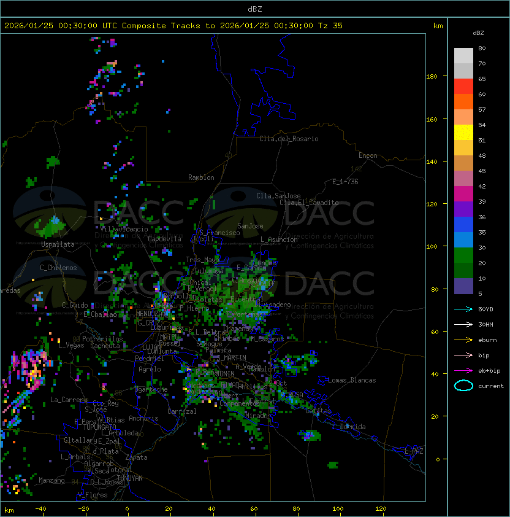Click the 80 tick on the bottom km axis
510x517 pixels.
[x=296, y=509]
